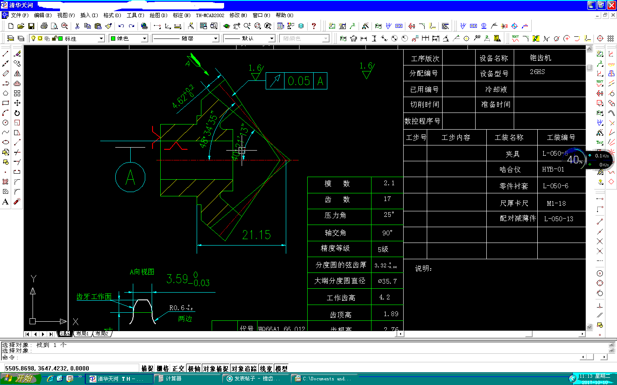617x385 pixels.
Task: Select the Polygon draw tool
Action: pos(6,93)
